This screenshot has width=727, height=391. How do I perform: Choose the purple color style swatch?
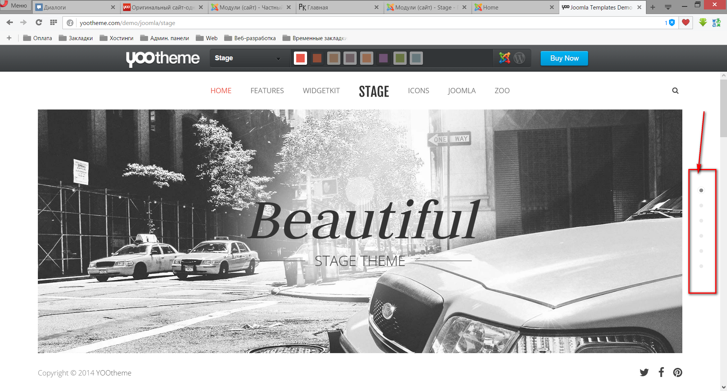[383, 58]
